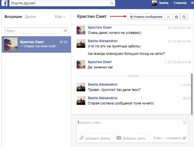Open 'Кристин Смит' name link at 9:44 message

coord(100,28)
